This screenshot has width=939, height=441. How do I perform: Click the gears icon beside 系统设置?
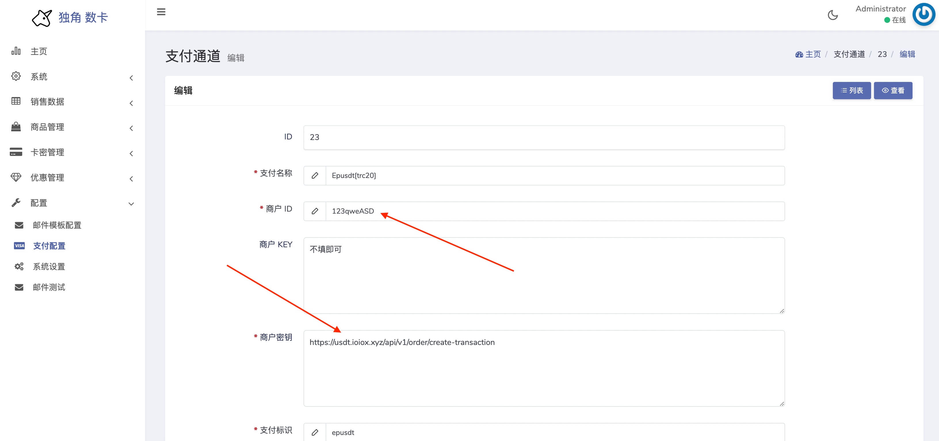[x=19, y=266]
